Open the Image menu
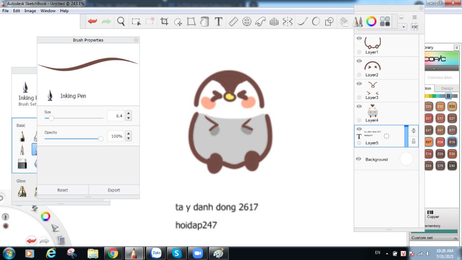 coord(30,11)
